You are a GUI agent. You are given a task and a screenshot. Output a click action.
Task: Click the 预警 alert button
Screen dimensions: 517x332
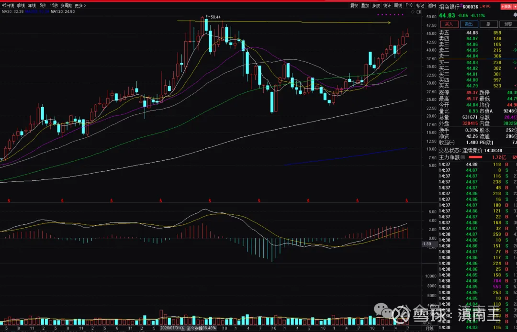pos(508,24)
